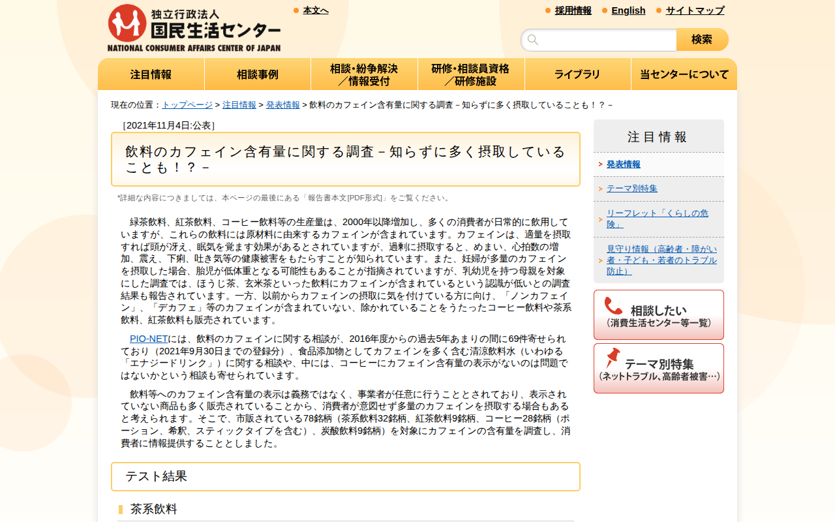This screenshot has height=522, width=835.
Task: Click 相談したい consultation banner button
Action: click(659, 315)
